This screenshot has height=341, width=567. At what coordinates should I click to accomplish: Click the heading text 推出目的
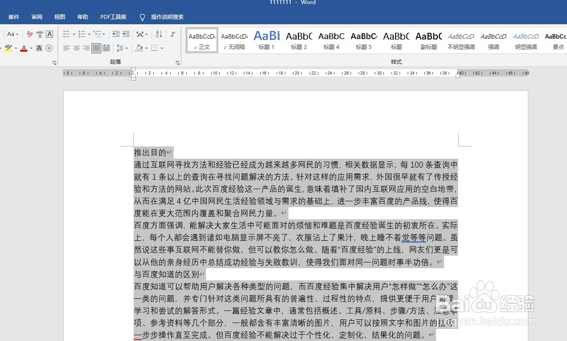coord(150,153)
